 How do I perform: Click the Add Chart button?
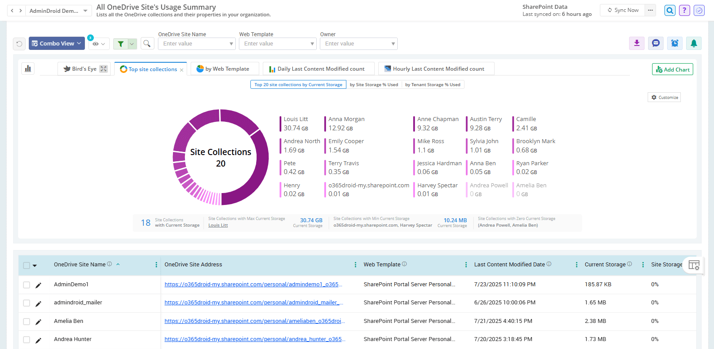click(672, 69)
